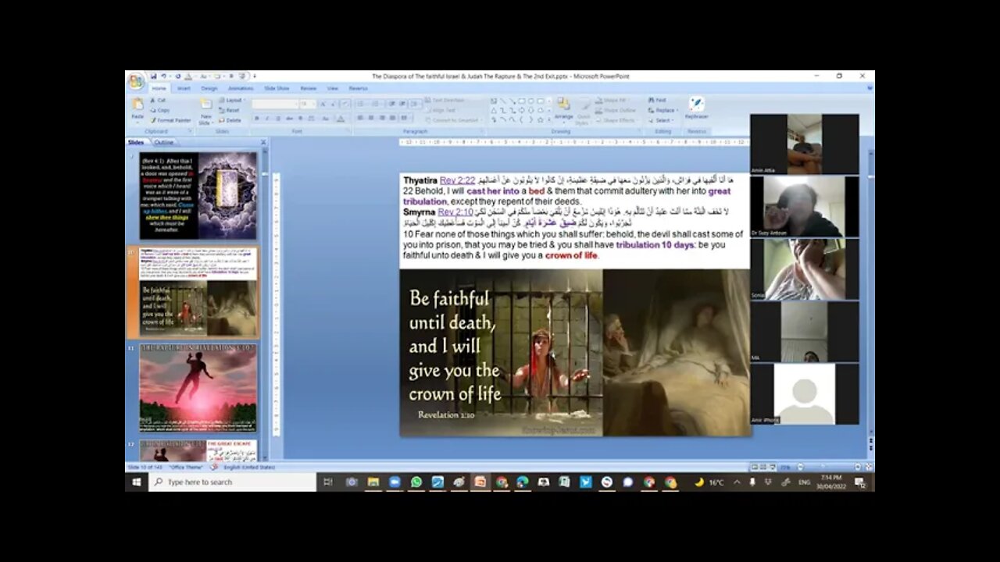
Task: Open Dr Suzy Antoun's video tile
Action: click(804, 206)
